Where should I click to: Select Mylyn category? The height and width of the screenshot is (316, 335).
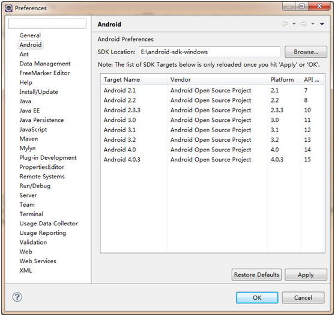tap(28, 148)
